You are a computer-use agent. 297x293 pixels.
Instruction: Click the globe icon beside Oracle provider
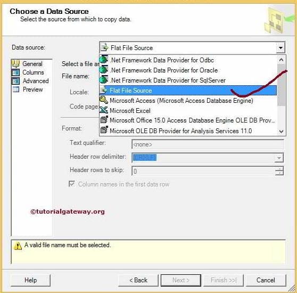tap(104, 70)
